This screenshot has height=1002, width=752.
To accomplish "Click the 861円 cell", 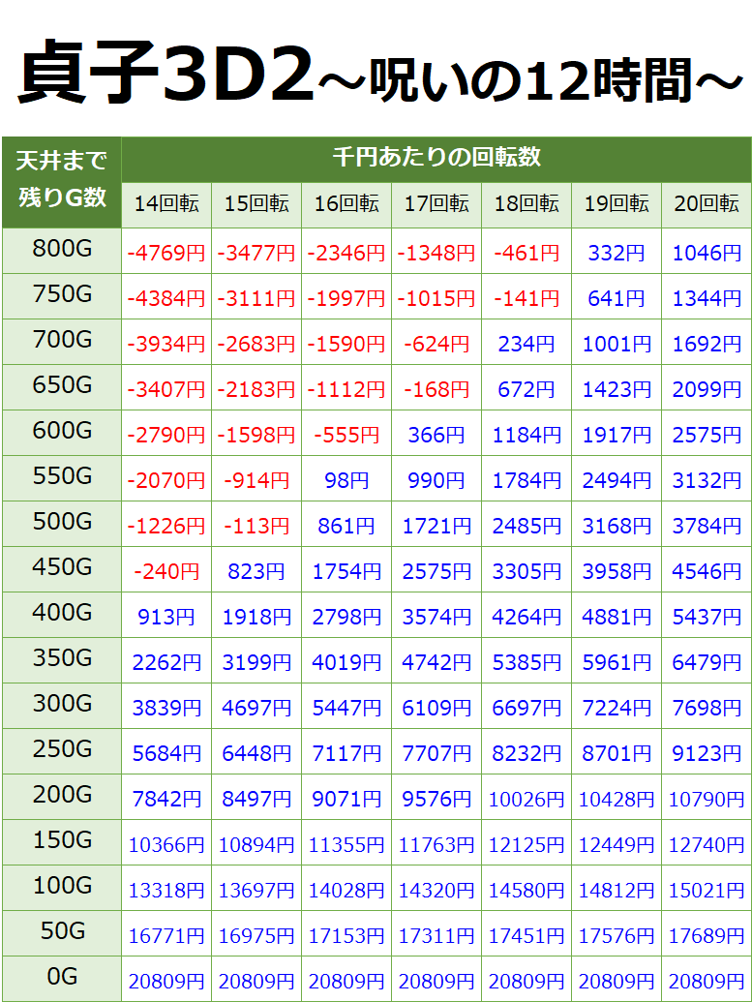I will pos(346,526).
